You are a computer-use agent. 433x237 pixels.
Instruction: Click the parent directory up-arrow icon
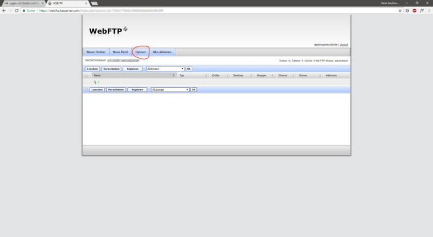pos(95,82)
